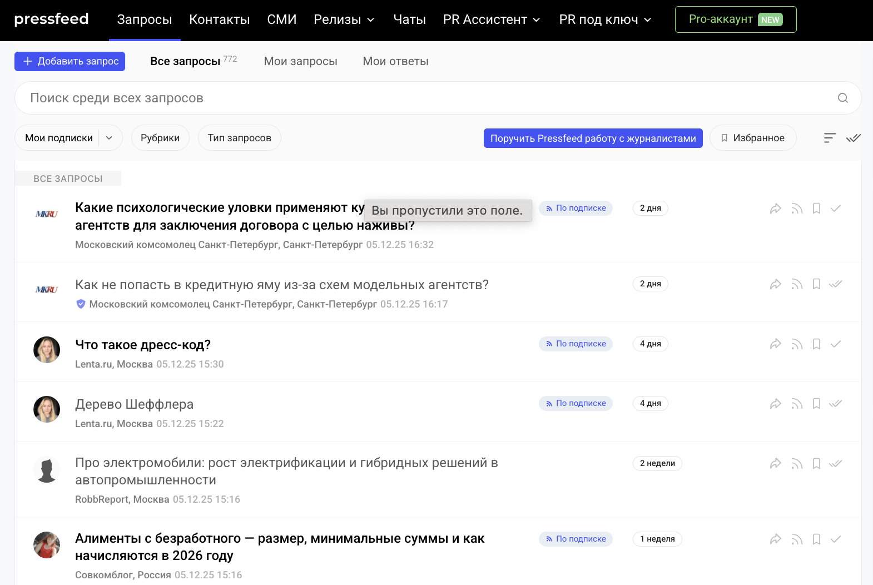Share the credit pit model agencies request
This screenshot has width=873, height=585.
pyautogui.click(x=775, y=285)
